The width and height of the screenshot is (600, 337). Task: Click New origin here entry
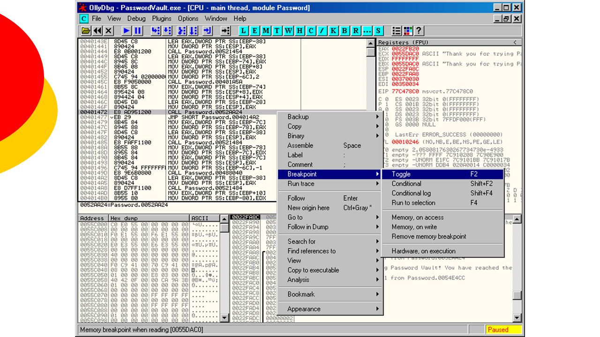point(330,208)
